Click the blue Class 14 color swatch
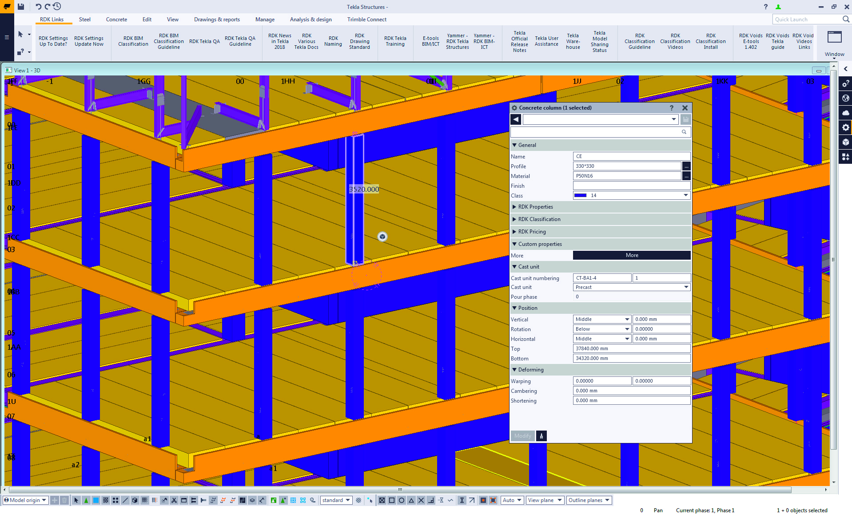Screen dimensions: 852x514 click(580, 195)
